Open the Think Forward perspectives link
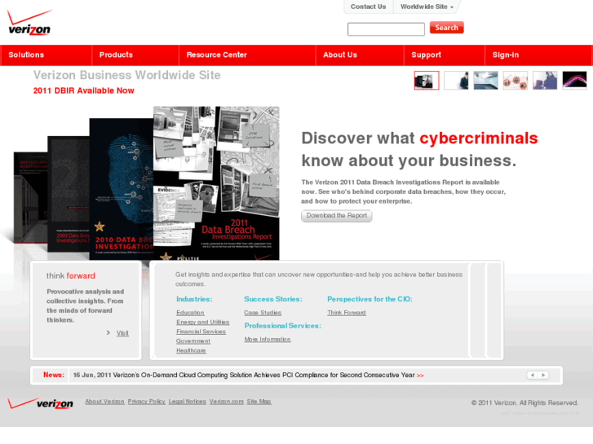593x444 pixels. point(347,313)
